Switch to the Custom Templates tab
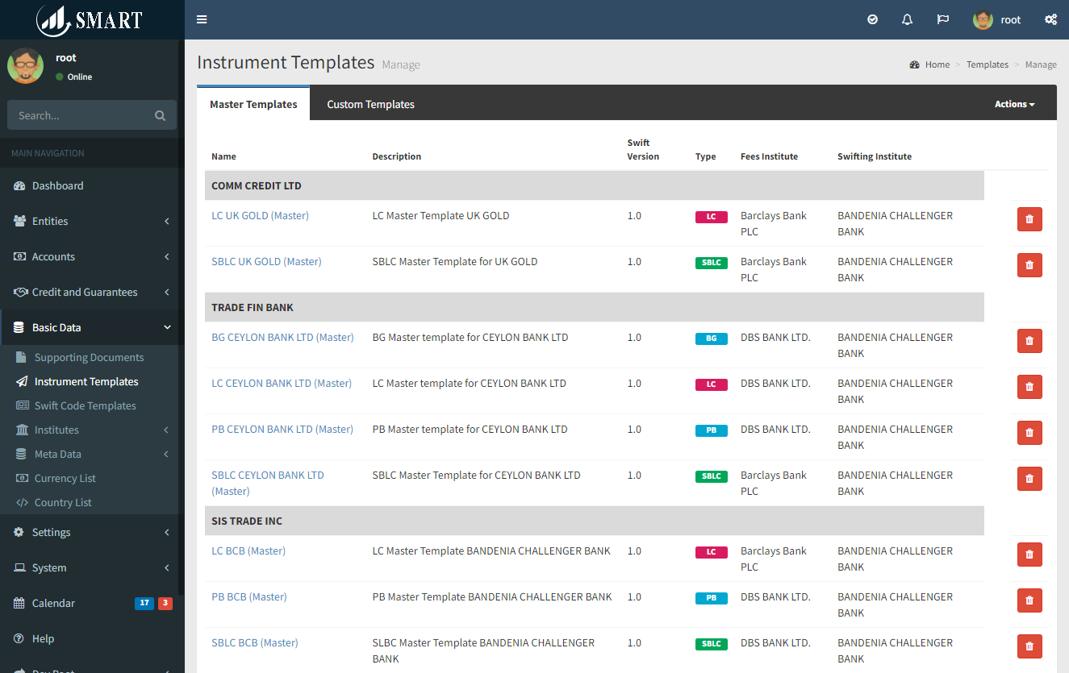 (370, 105)
